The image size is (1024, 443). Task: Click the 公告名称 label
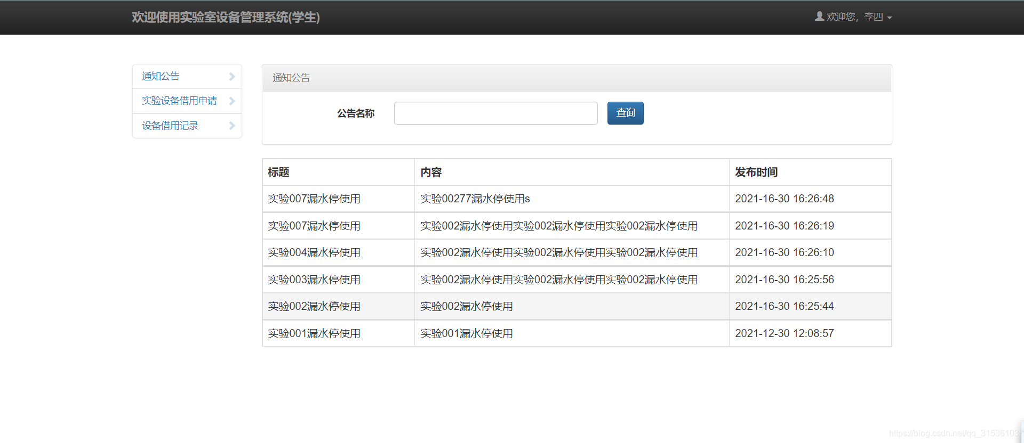(356, 113)
